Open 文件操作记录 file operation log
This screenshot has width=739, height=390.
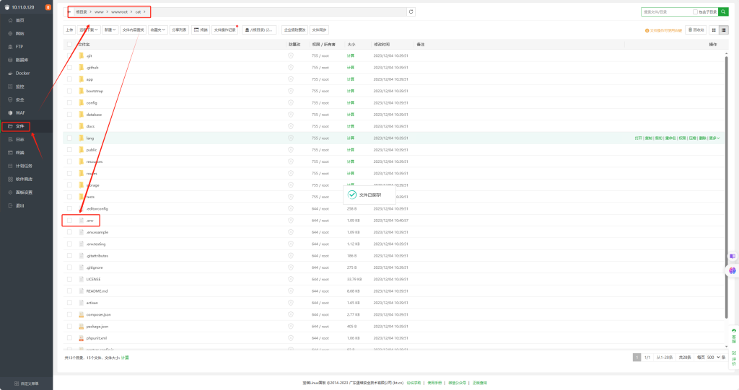tap(225, 30)
